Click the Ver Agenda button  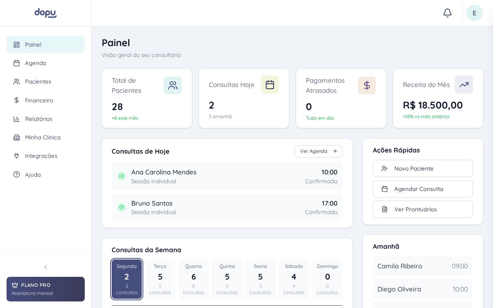(x=319, y=151)
